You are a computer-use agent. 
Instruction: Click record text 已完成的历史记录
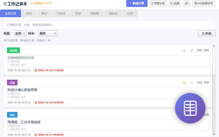coord(21,58)
